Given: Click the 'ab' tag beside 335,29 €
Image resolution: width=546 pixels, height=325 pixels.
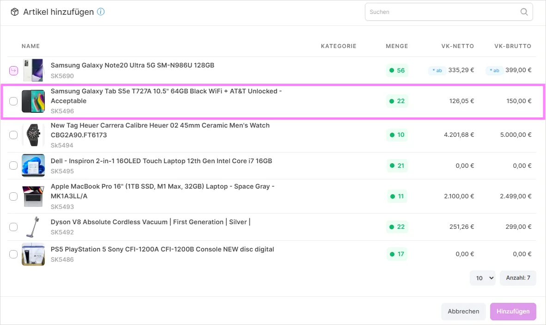Looking at the screenshot, I should click(437, 70).
